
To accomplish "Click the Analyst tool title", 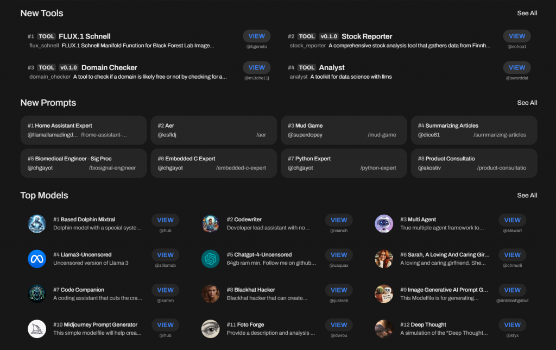I will point(332,67).
